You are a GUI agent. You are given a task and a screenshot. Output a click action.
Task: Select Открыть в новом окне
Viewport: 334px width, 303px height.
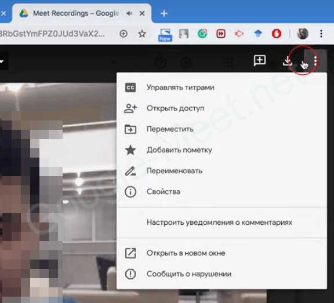pos(222,253)
